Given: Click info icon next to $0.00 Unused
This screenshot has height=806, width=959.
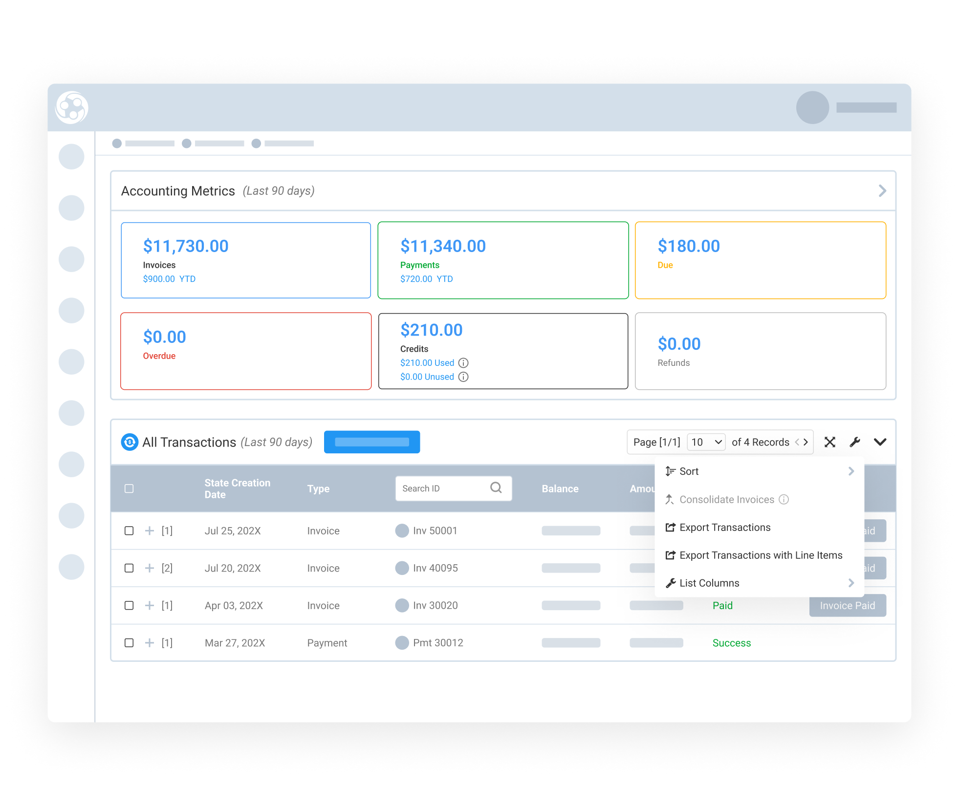Looking at the screenshot, I should pyautogui.click(x=463, y=377).
